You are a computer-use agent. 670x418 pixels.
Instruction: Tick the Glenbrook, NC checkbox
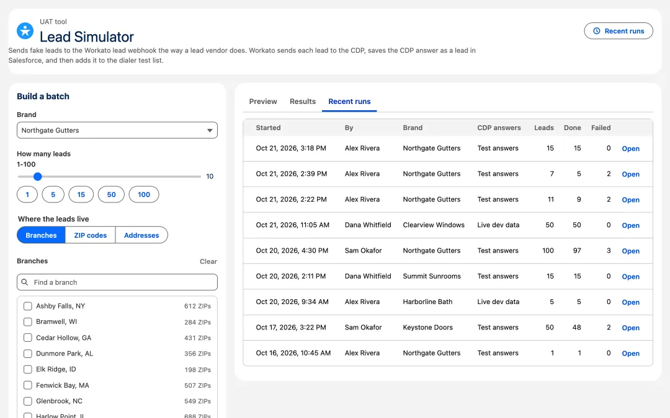(x=28, y=401)
